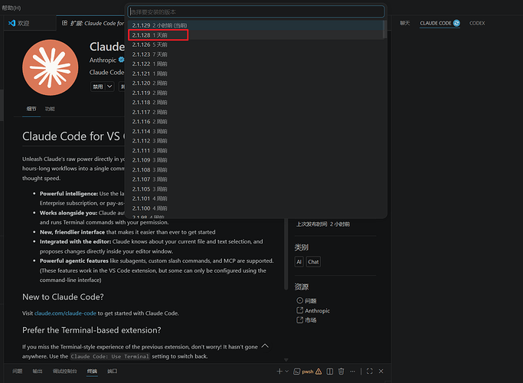The width and height of the screenshot is (523, 383).
Task: Close the bottom terminal panel
Action: [x=381, y=372]
